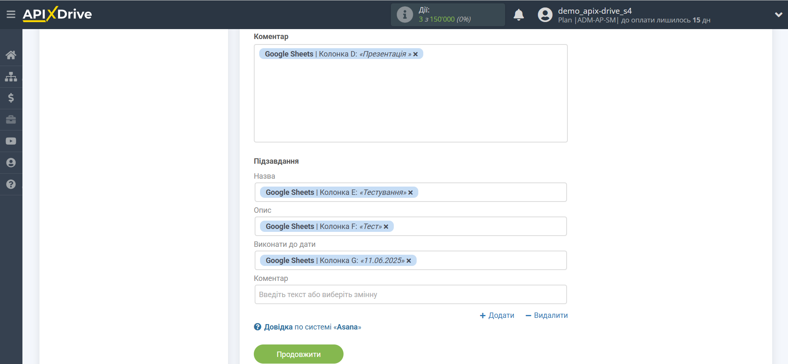This screenshot has height=364, width=788.
Task: Click the Додати link
Action: 497,315
